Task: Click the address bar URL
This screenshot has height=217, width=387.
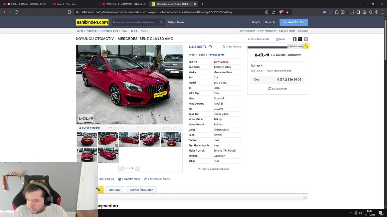Action: 157,12
